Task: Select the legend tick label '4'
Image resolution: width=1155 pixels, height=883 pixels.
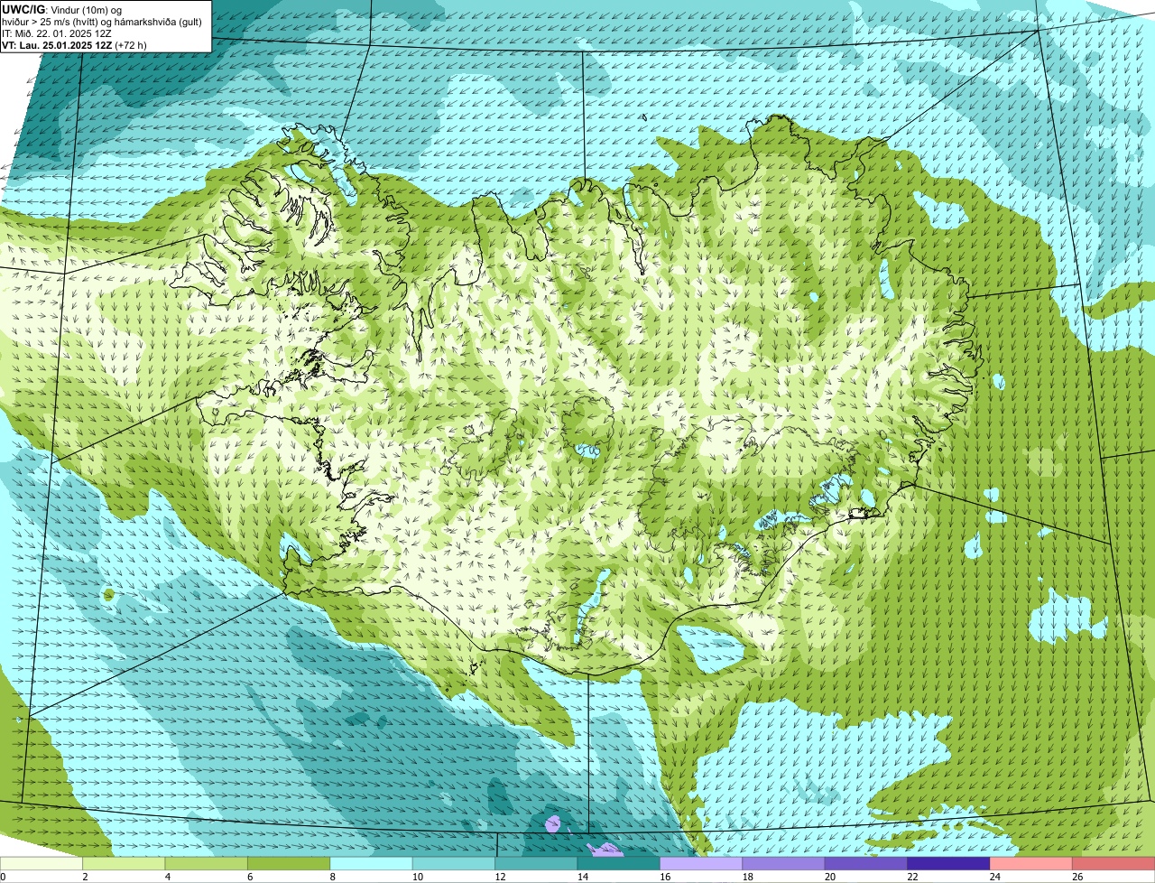Action: tap(168, 877)
